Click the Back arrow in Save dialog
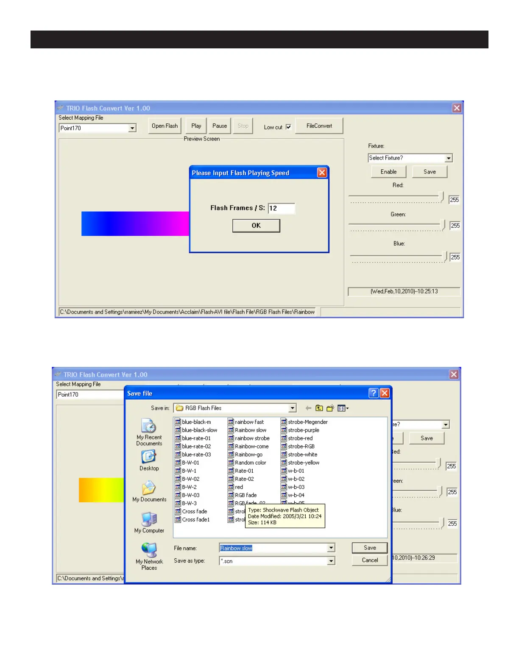 (x=308, y=408)
